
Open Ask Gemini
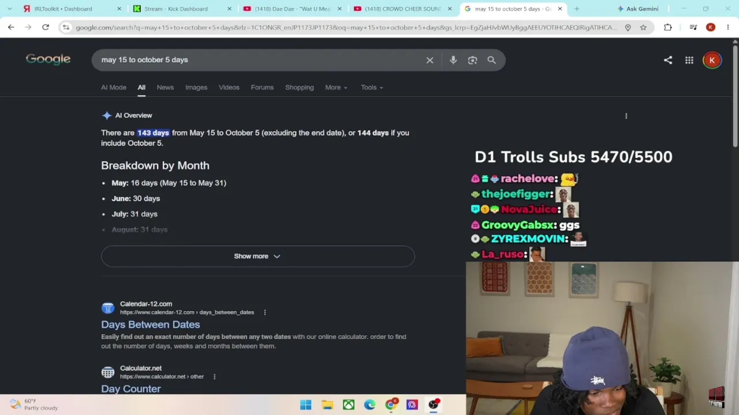637,9
